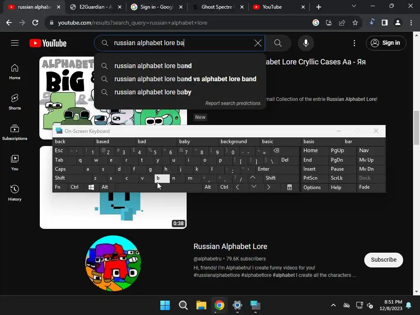
Task: Open the YouTube guide hamburger menu
Action: 15,43
